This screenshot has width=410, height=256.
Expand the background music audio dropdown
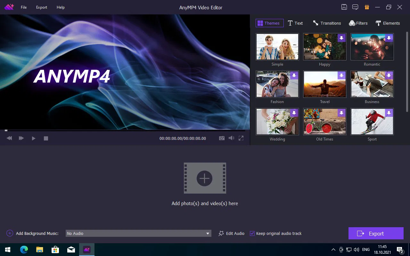(208, 234)
